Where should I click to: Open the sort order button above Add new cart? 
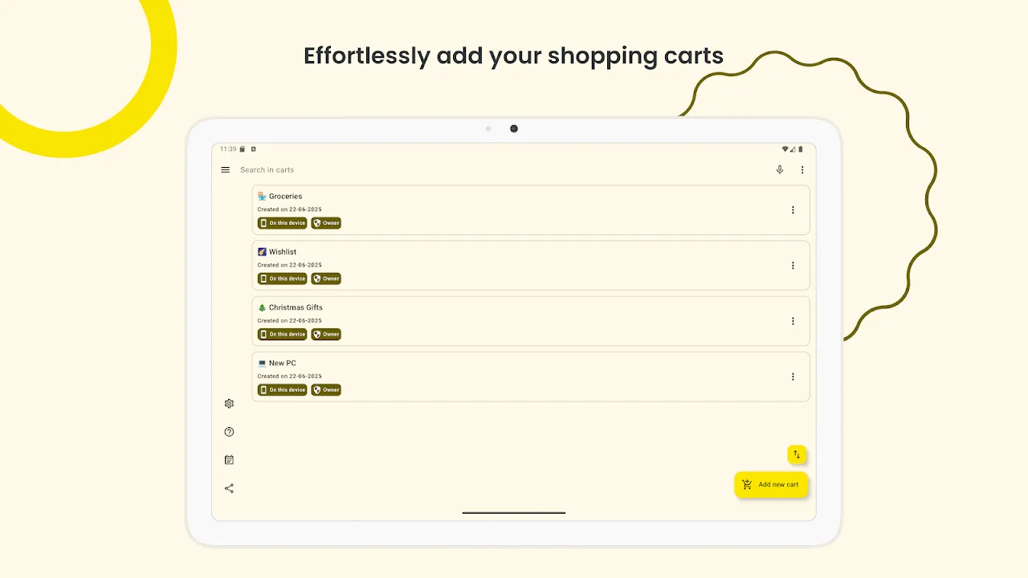coord(797,454)
